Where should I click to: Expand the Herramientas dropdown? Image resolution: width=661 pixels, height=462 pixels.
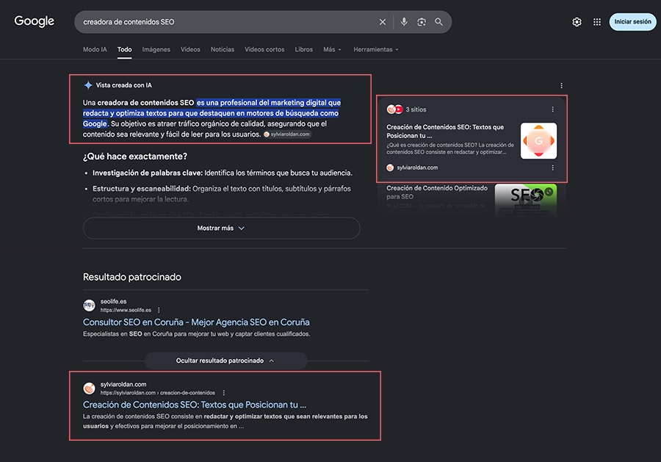pyautogui.click(x=375, y=49)
